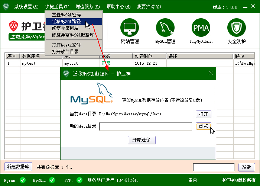Click the dialog title bar shield icon
260x186 pixels.
pos(66,74)
